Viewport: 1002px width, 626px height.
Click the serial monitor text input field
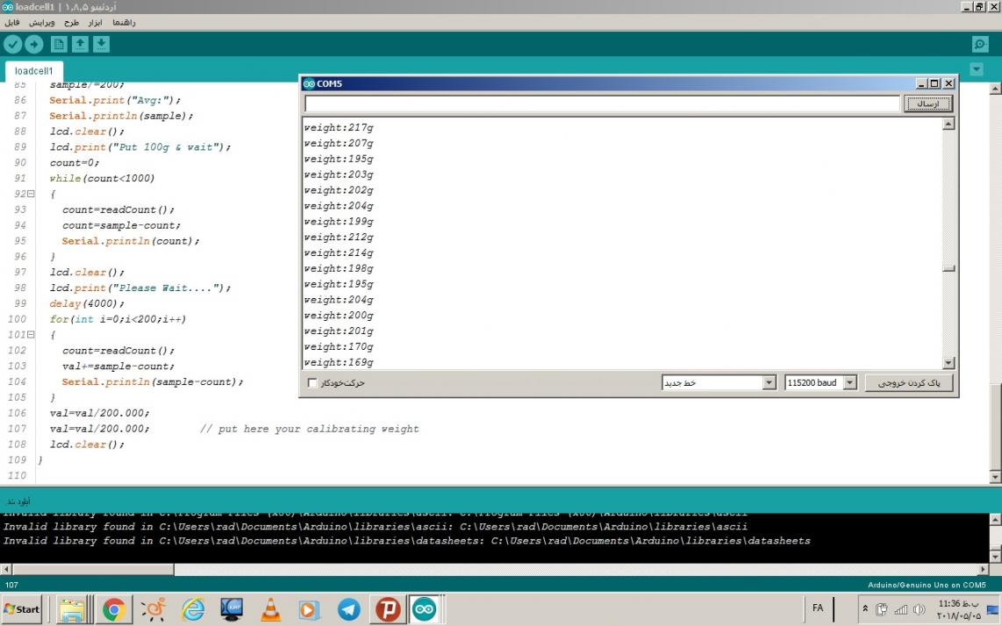pyautogui.click(x=602, y=104)
